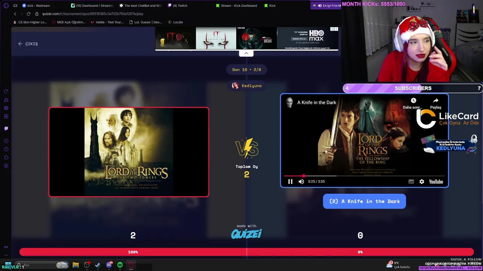This screenshot has width=483, height=271.
Task: Switch to Dashboard / Streamlabs tab
Action: tap(92, 6)
